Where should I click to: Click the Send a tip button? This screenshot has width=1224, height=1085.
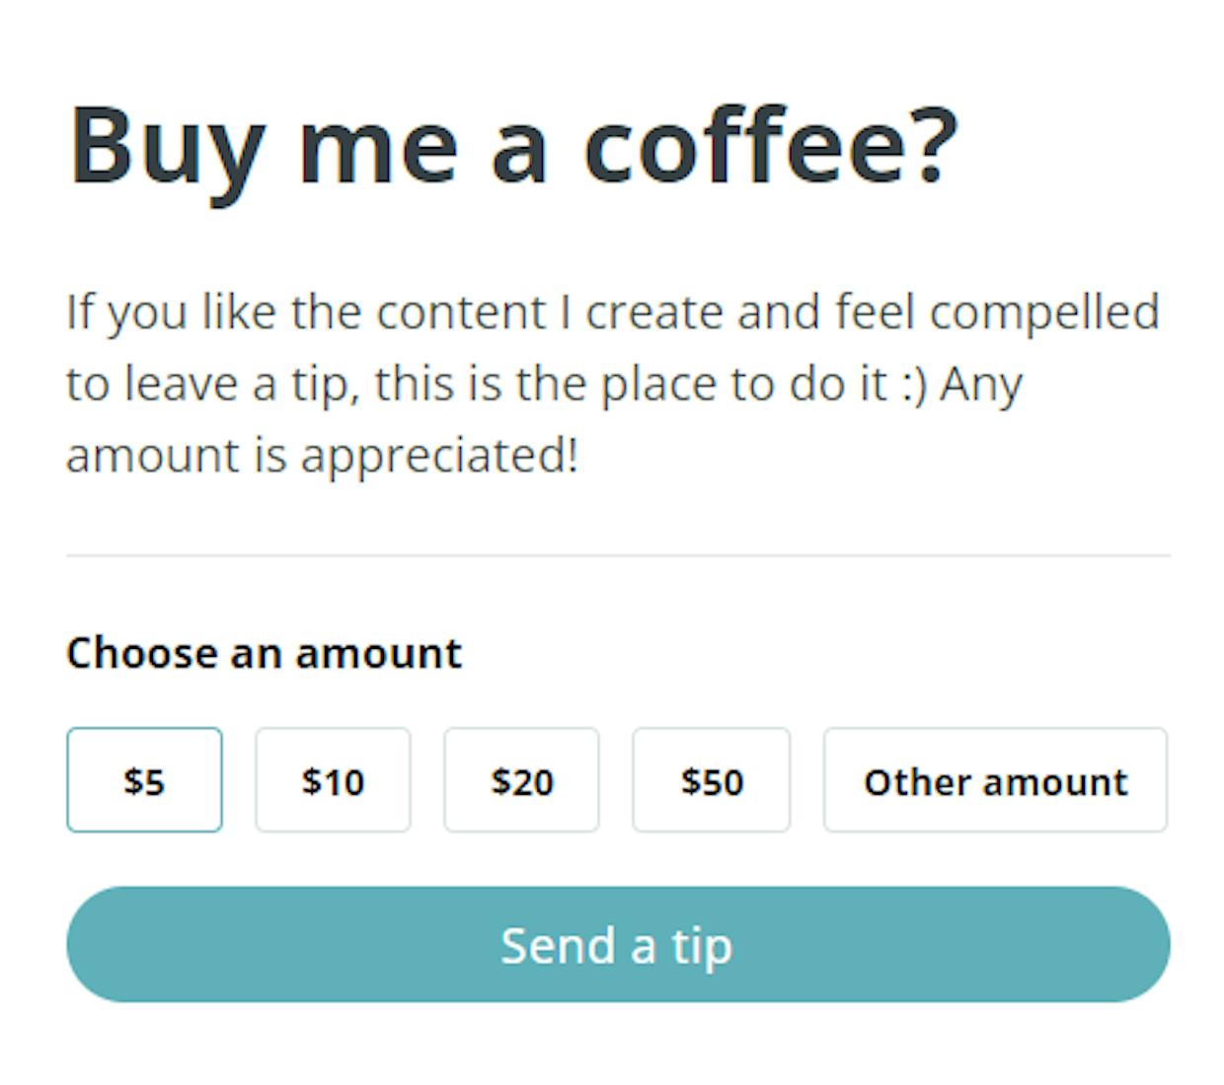618,944
